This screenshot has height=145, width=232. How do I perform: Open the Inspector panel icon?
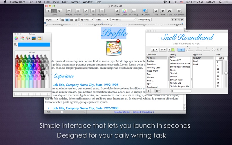coord(102,11)
